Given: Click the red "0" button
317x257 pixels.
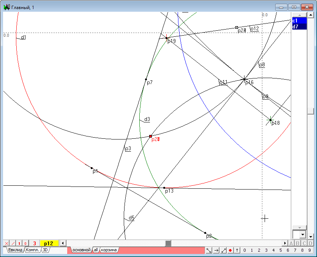Looking at the screenshot, I should [x=25, y=243].
